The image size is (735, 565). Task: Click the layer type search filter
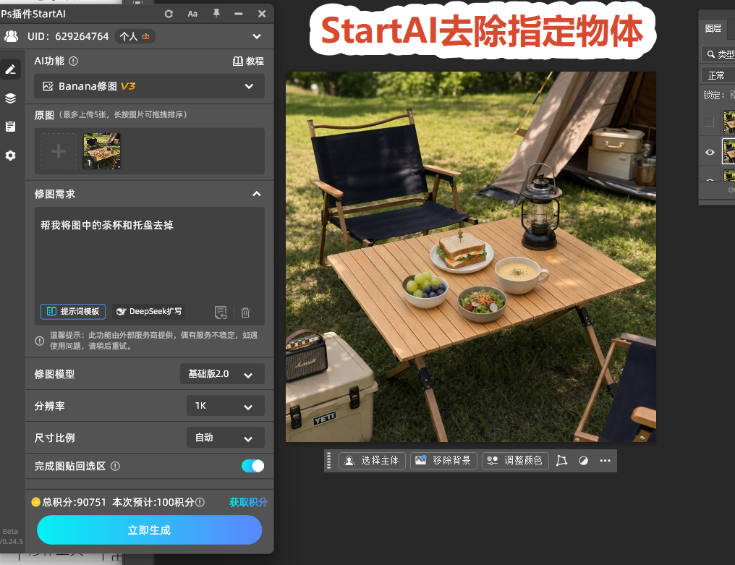click(718, 54)
